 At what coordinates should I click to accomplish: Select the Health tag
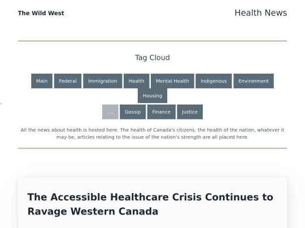(x=136, y=81)
